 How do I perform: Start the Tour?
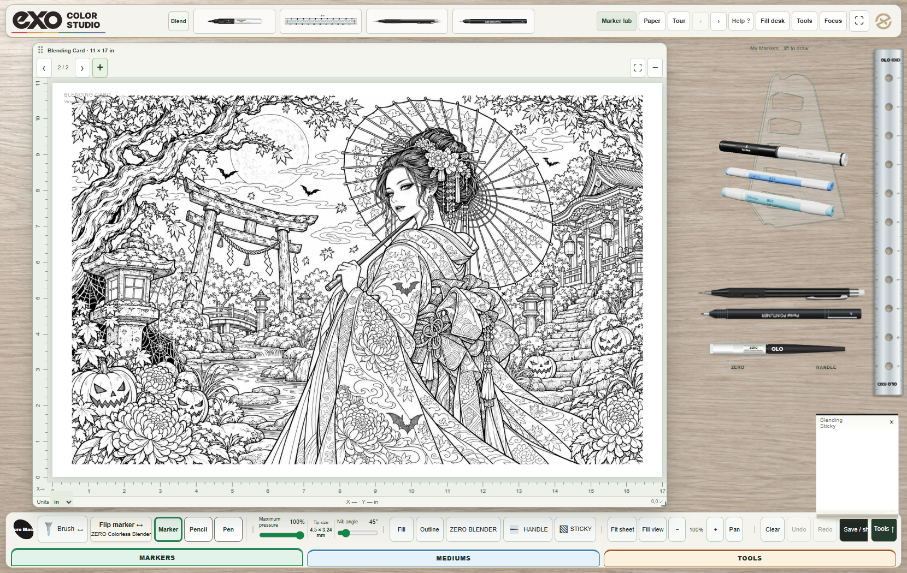679,21
